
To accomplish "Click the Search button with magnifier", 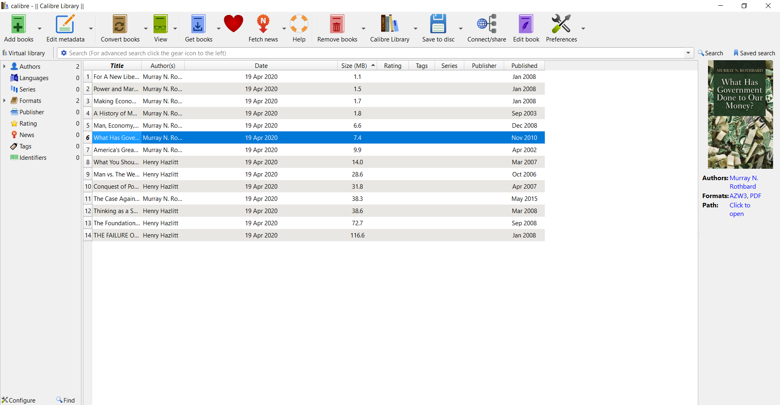I will [x=710, y=53].
